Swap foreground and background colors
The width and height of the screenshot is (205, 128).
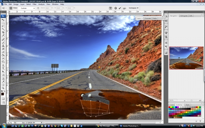click(4, 91)
